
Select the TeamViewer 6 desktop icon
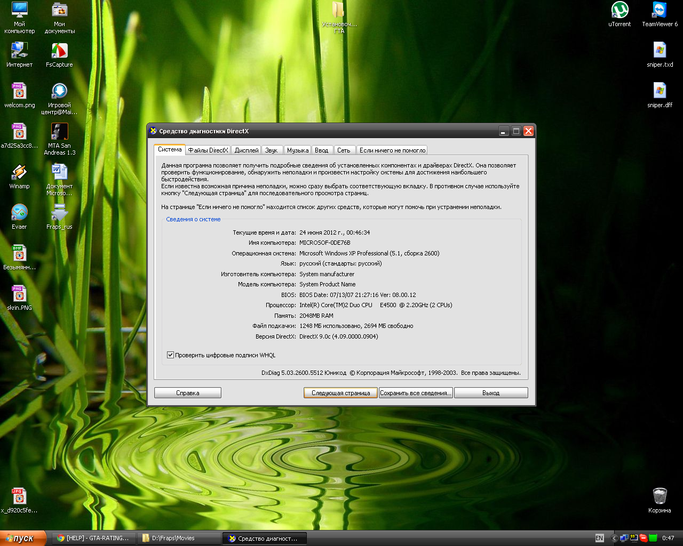click(x=660, y=14)
